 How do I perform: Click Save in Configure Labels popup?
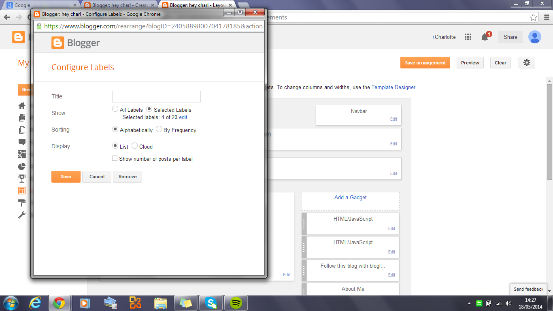(x=66, y=177)
